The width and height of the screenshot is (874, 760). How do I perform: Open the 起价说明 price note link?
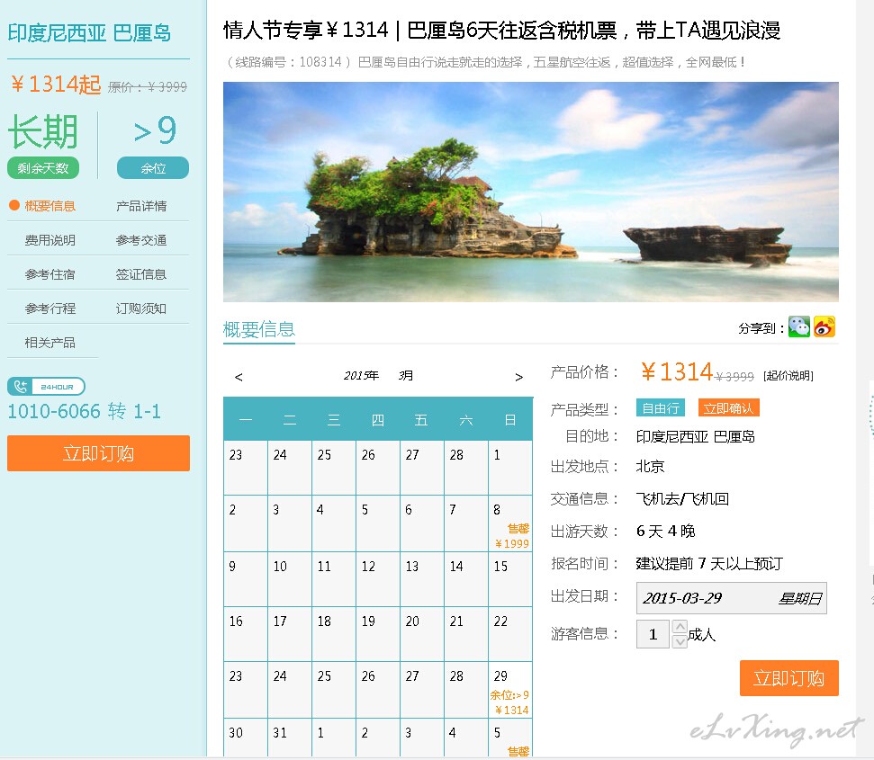point(788,376)
